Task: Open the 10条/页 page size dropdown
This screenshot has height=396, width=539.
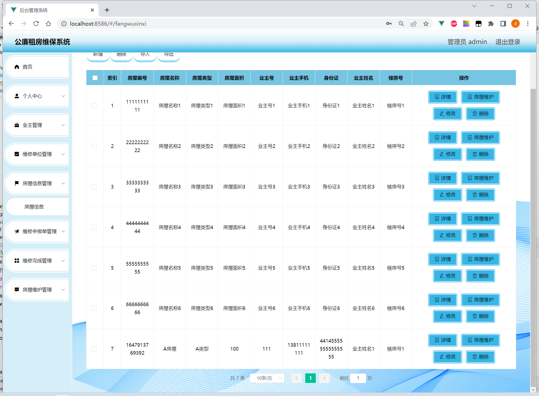Action: click(x=267, y=378)
